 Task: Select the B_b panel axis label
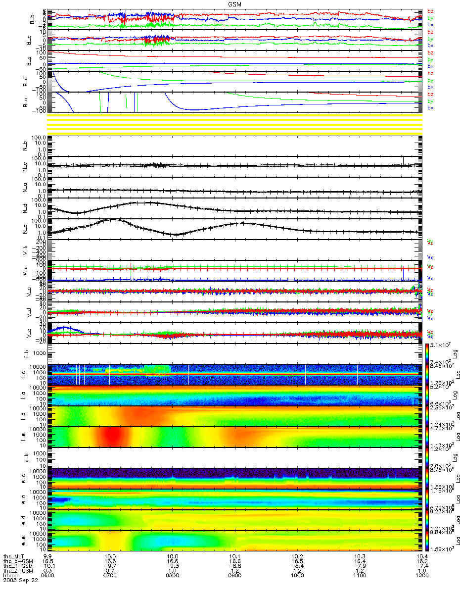point(32,20)
